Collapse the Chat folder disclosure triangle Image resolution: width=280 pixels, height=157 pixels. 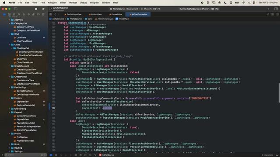tap(10, 34)
